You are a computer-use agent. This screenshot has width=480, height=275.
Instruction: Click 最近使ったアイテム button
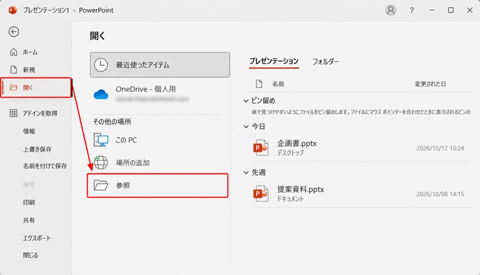tap(160, 65)
